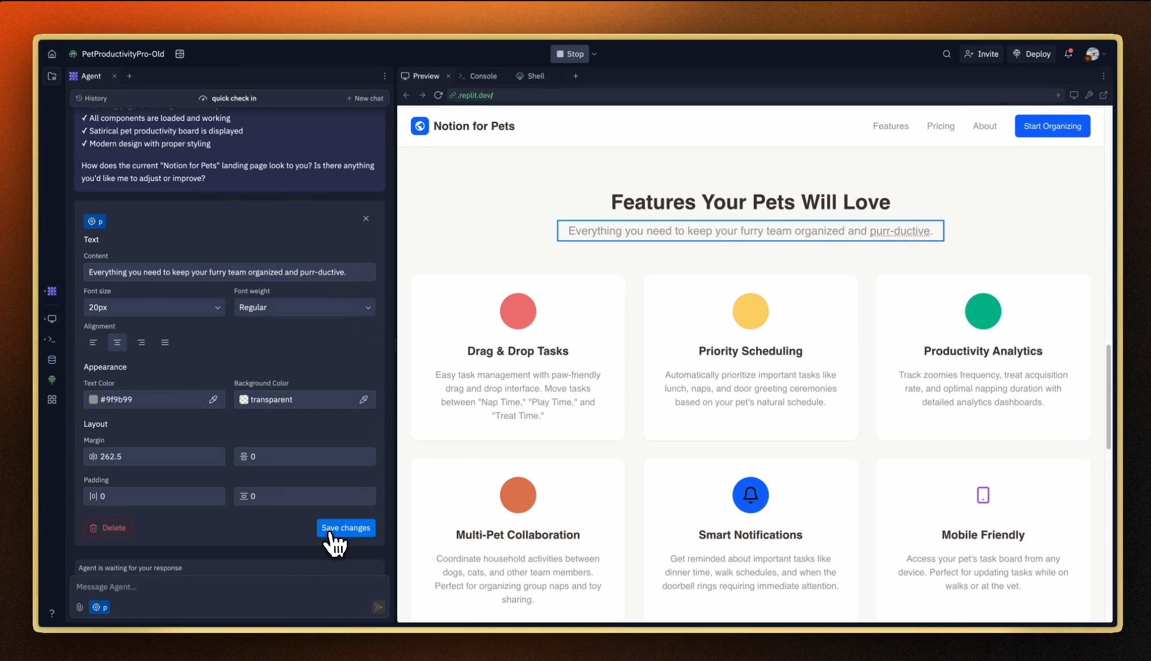
Task: Open preview in new browser tab
Action: [1103, 95]
